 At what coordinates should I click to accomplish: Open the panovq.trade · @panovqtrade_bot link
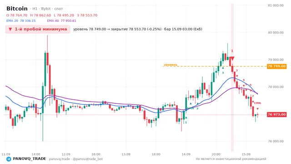(76, 159)
